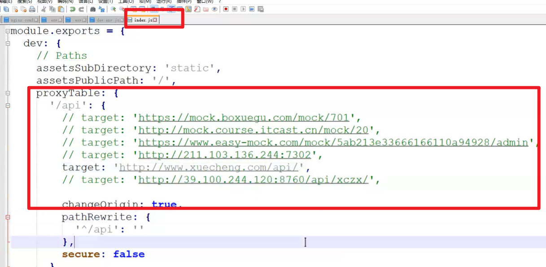Viewport: 546px width, 267px height.
Task: Open the 插件(P) plugins menu
Action: point(184,2)
